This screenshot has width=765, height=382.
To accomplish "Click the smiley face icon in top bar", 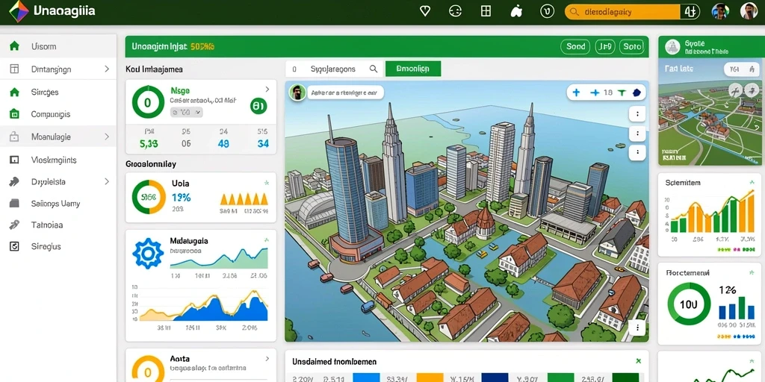I will pyautogui.click(x=455, y=11).
